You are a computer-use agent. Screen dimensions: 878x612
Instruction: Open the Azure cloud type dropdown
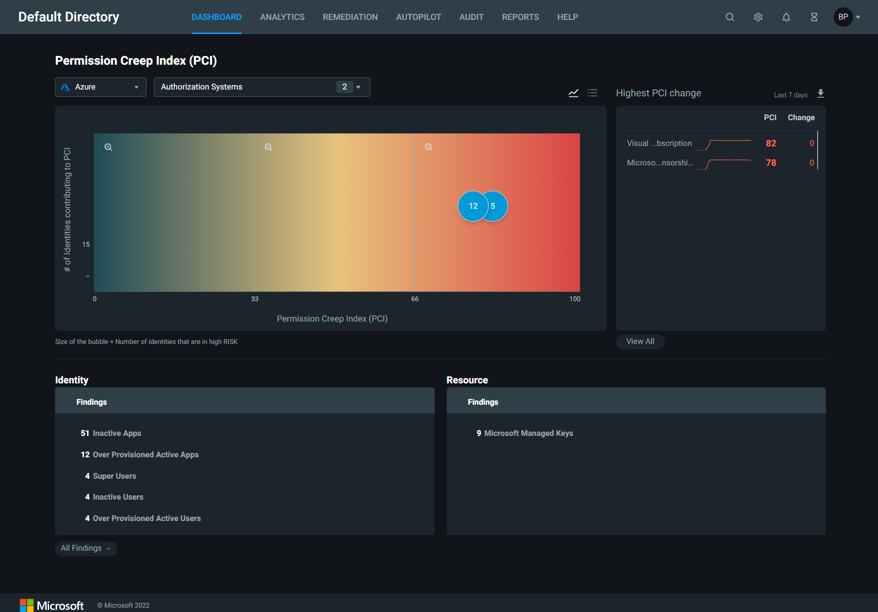[100, 87]
